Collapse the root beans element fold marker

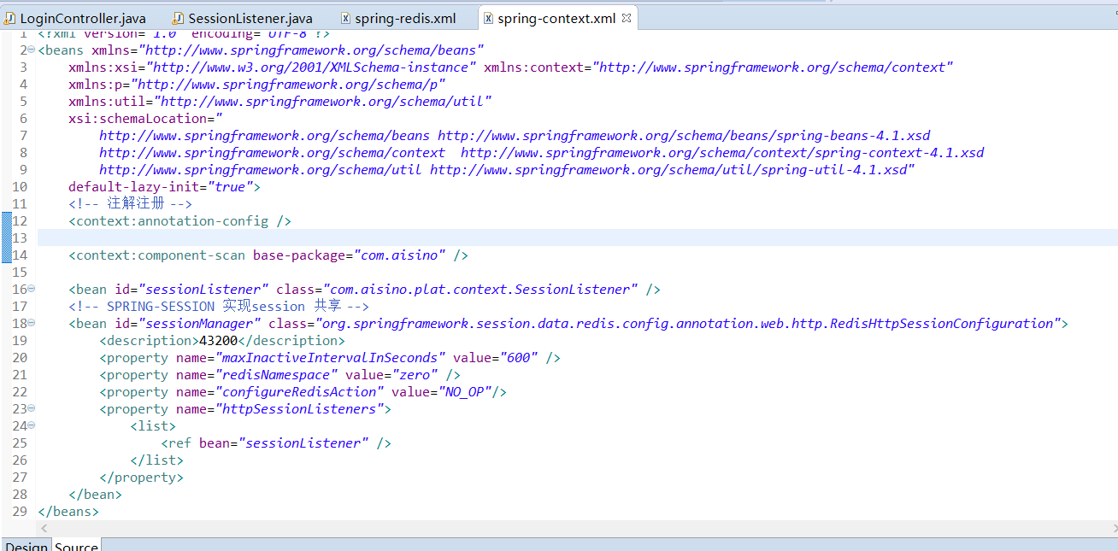click(x=30, y=50)
